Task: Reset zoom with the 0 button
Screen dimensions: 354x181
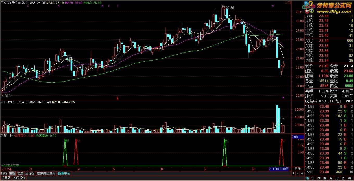Action: (302, 173)
